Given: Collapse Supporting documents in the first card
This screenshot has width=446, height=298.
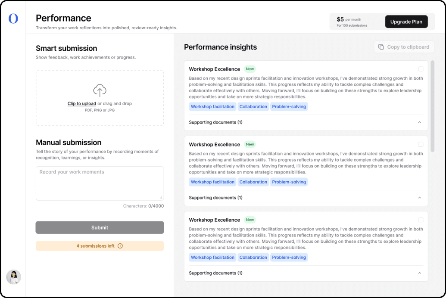Looking at the screenshot, I should 419,122.
